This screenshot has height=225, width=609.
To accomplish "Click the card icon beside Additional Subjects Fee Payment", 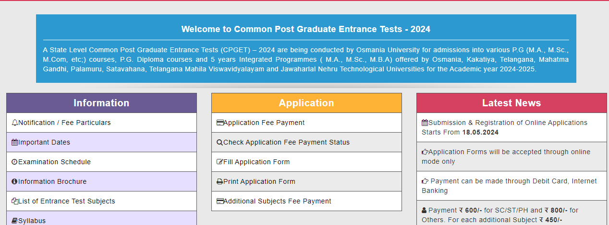I will (x=220, y=202).
